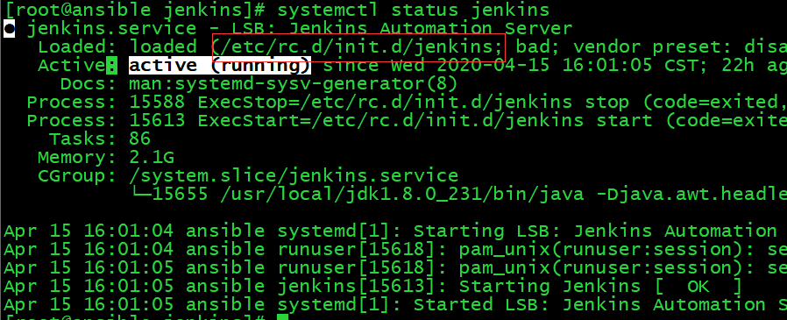This screenshot has height=320, width=787.
Task: Click the status bullet before jenkins.service
Action: pos(10,29)
